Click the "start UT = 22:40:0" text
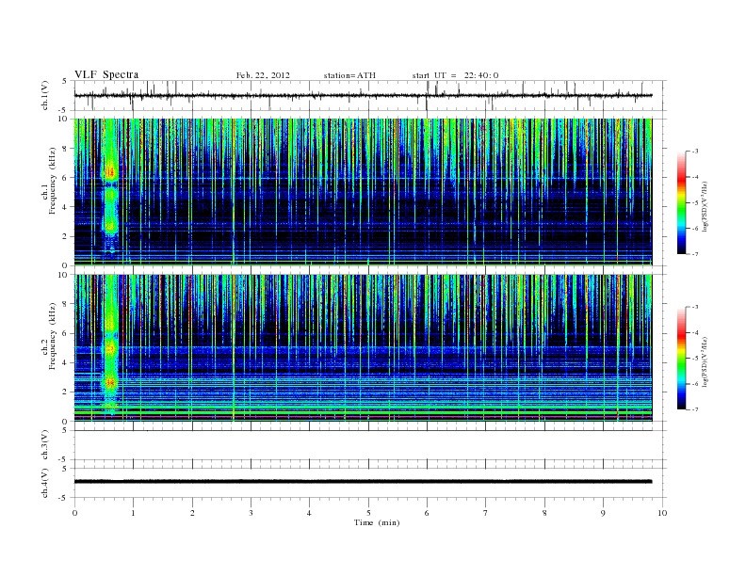The width and height of the screenshot is (746, 576). point(455,75)
